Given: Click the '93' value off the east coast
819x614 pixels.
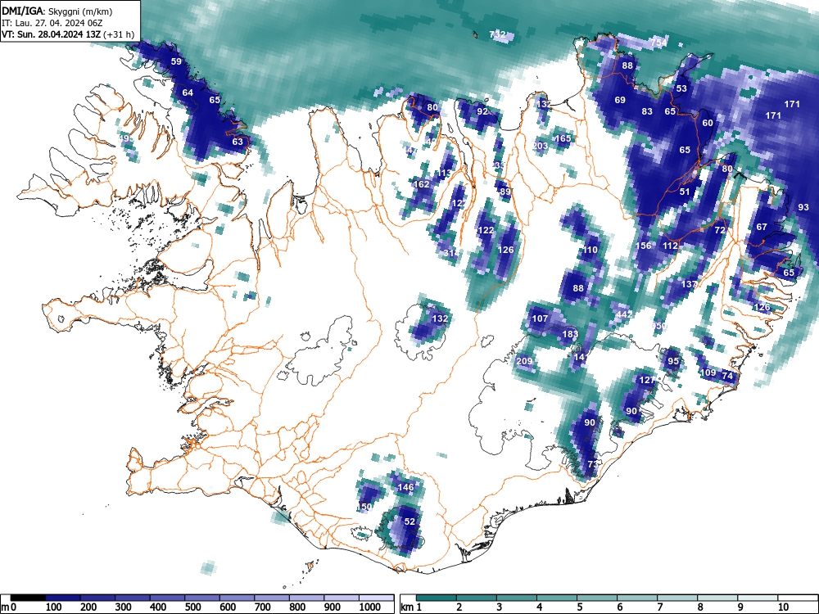Looking at the screenshot, I should 803,207.
